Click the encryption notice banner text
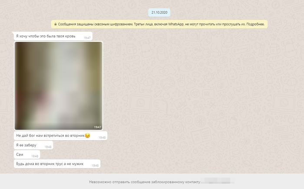304x189 pixels. (159, 24)
